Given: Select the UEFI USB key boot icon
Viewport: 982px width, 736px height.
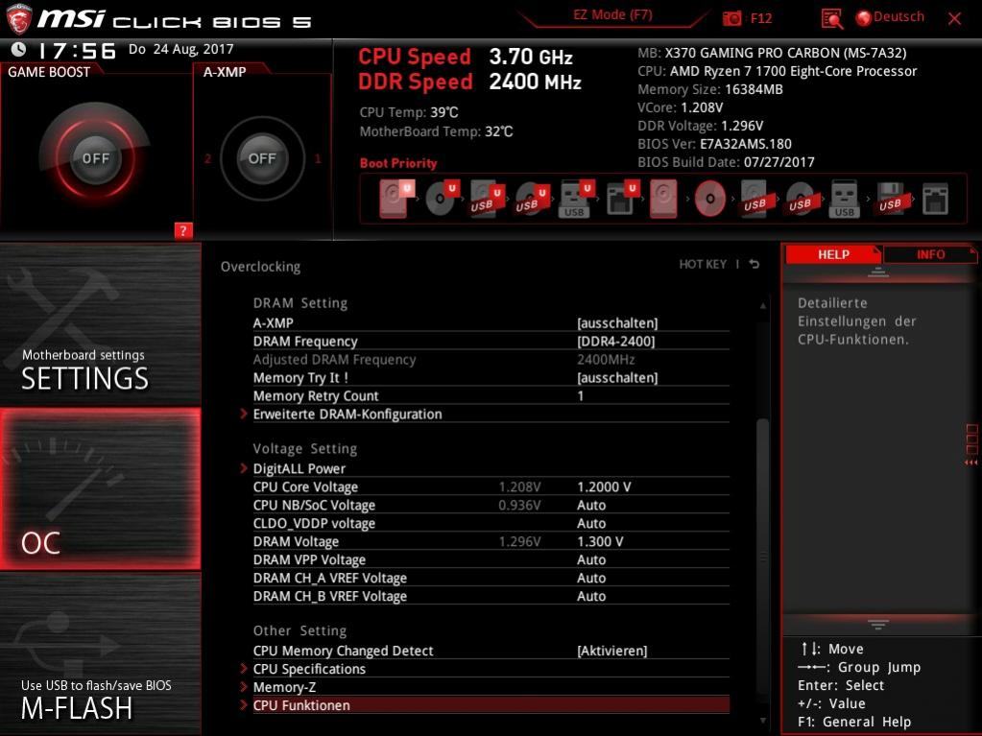Looking at the screenshot, I should 576,199.
